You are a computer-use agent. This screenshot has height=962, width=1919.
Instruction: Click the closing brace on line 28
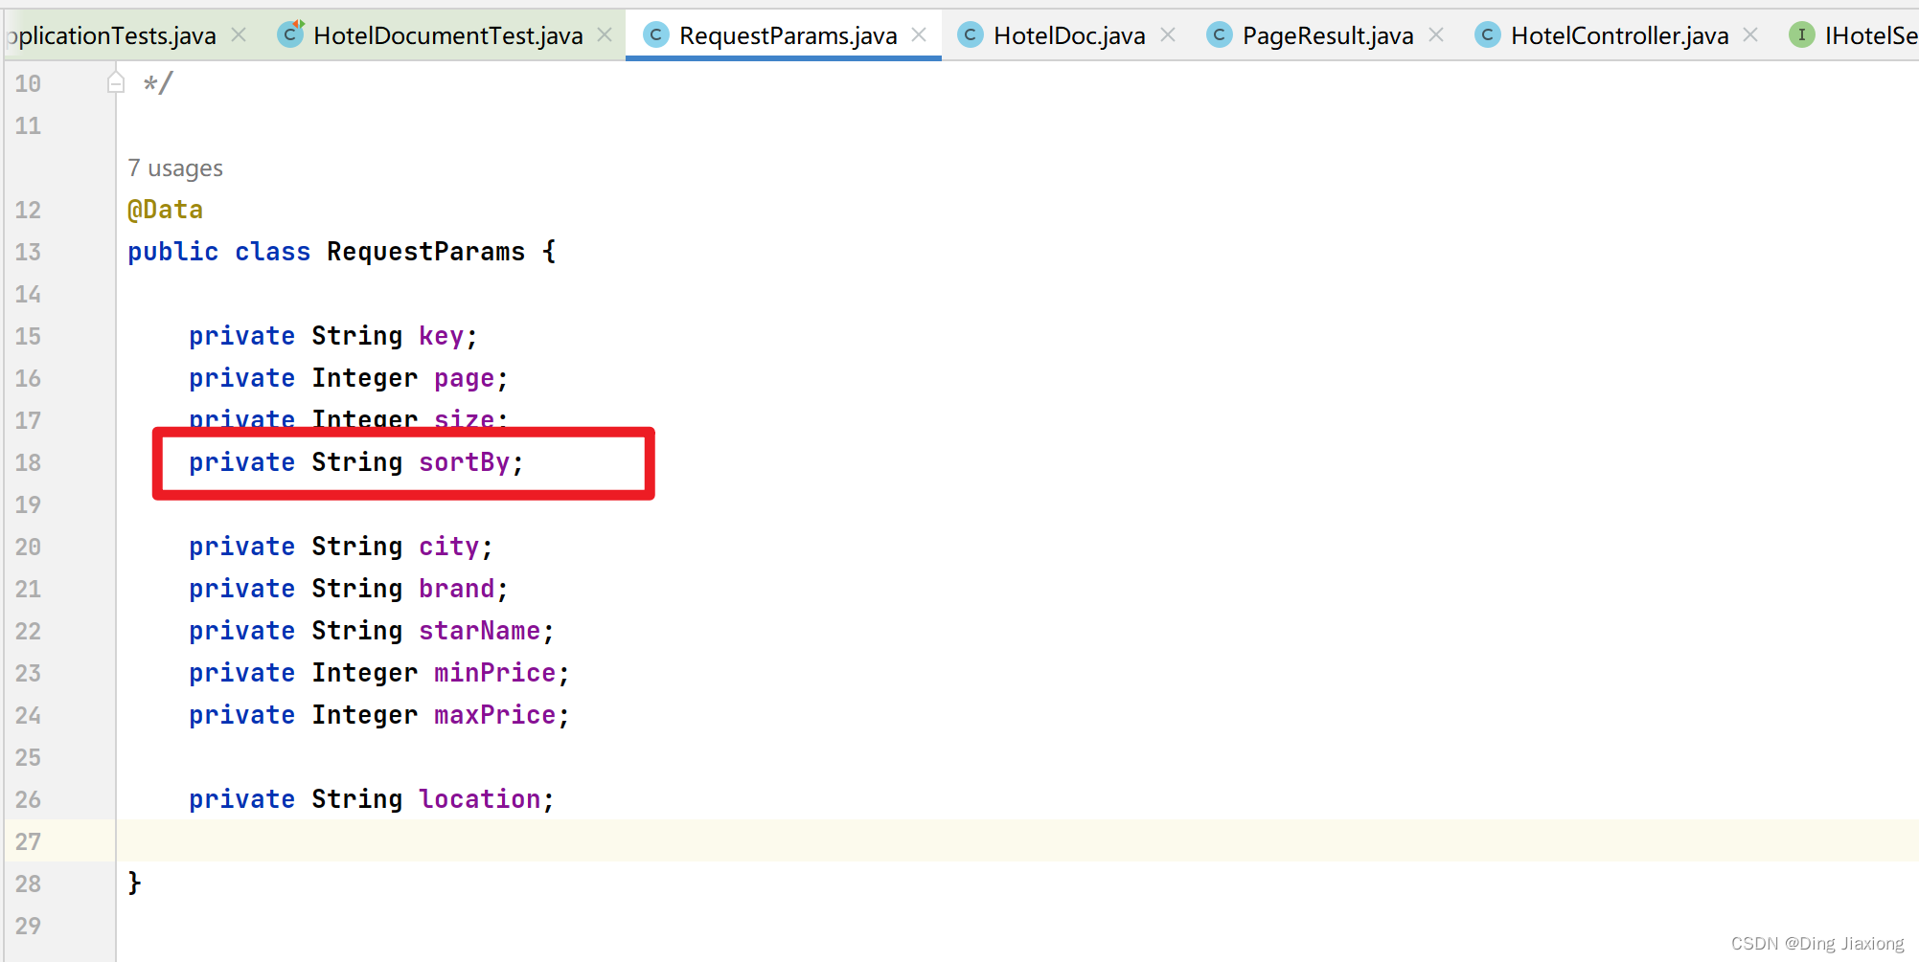pos(135,883)
